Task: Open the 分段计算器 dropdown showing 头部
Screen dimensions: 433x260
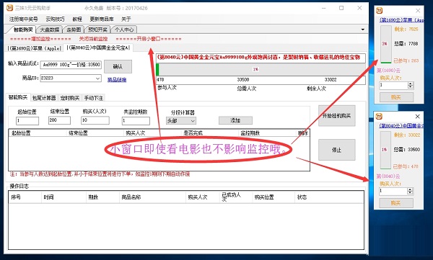Action: tap(181, 121)
